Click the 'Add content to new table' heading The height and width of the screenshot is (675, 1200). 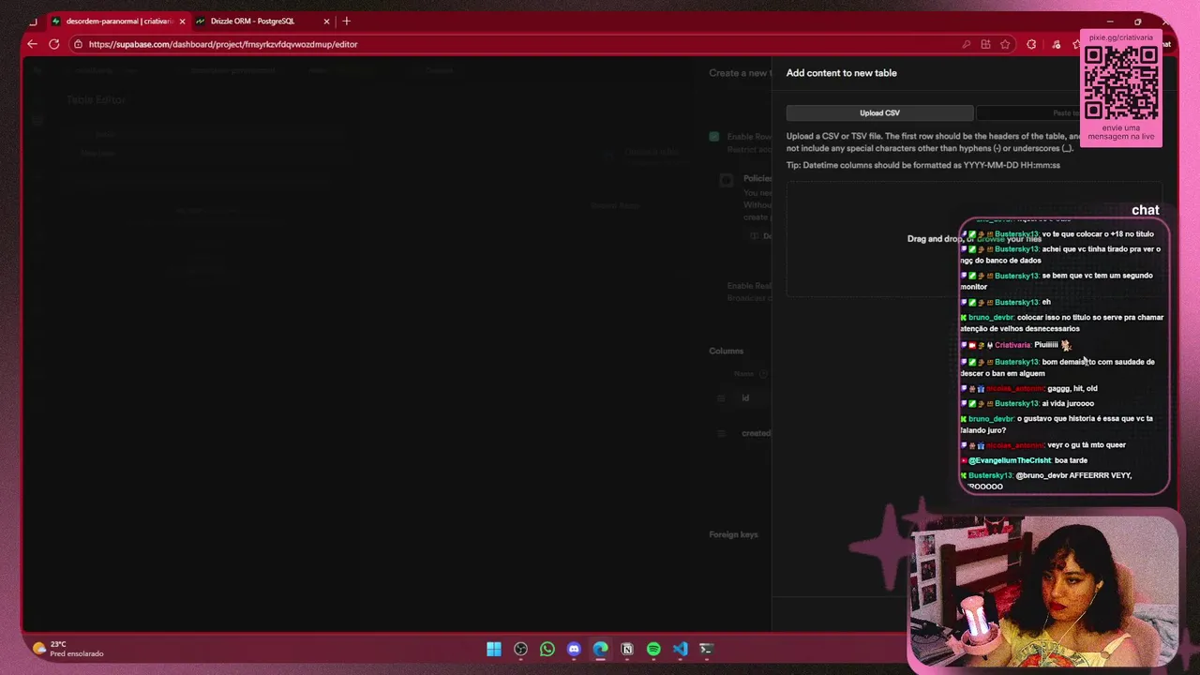[841, 72]
